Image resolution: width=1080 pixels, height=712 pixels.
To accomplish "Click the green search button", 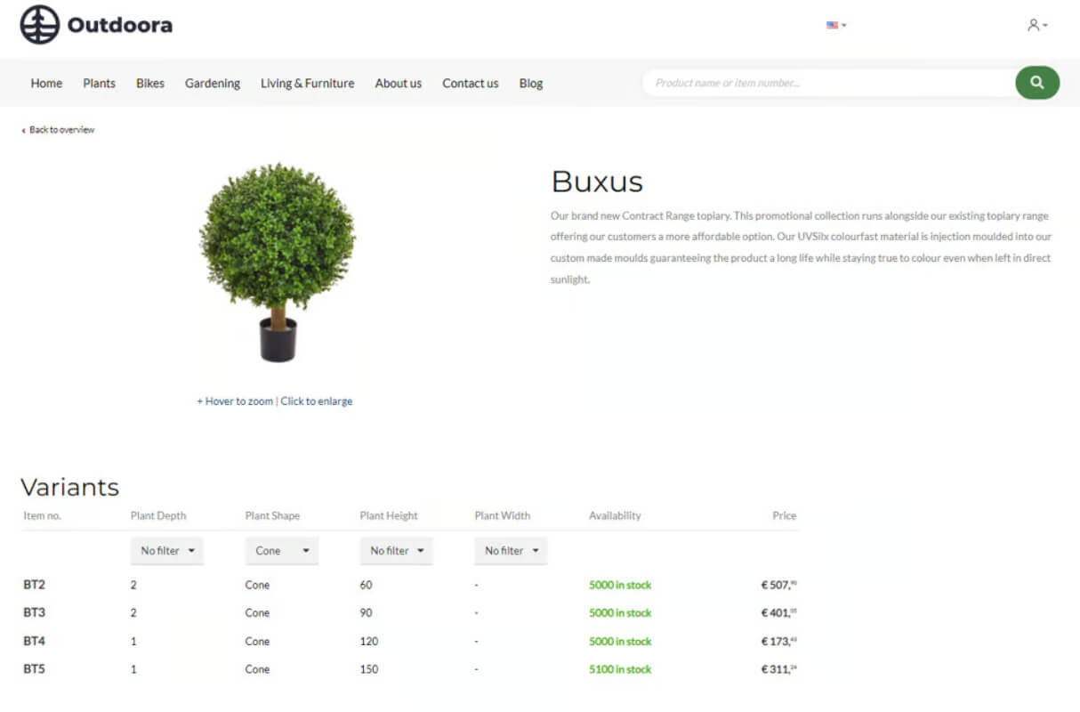I will point(1037,83).
